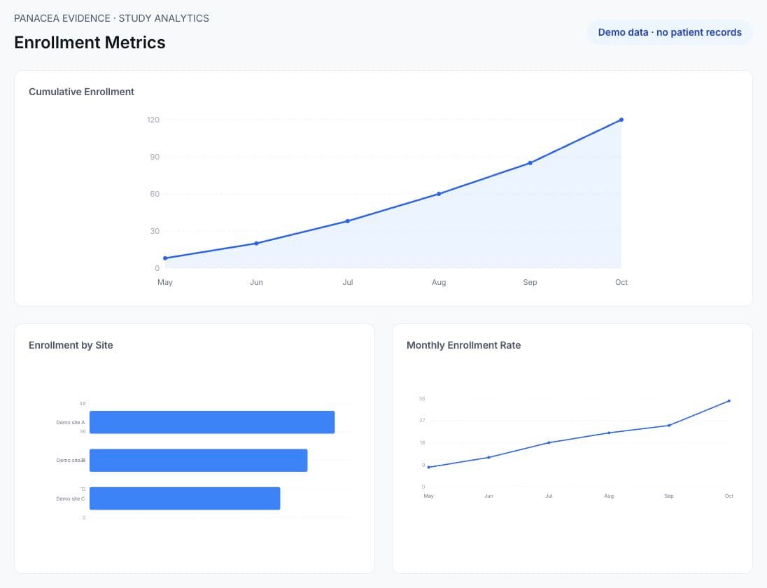Select the May data point in Cumulative Enrollment

[165, 258]
